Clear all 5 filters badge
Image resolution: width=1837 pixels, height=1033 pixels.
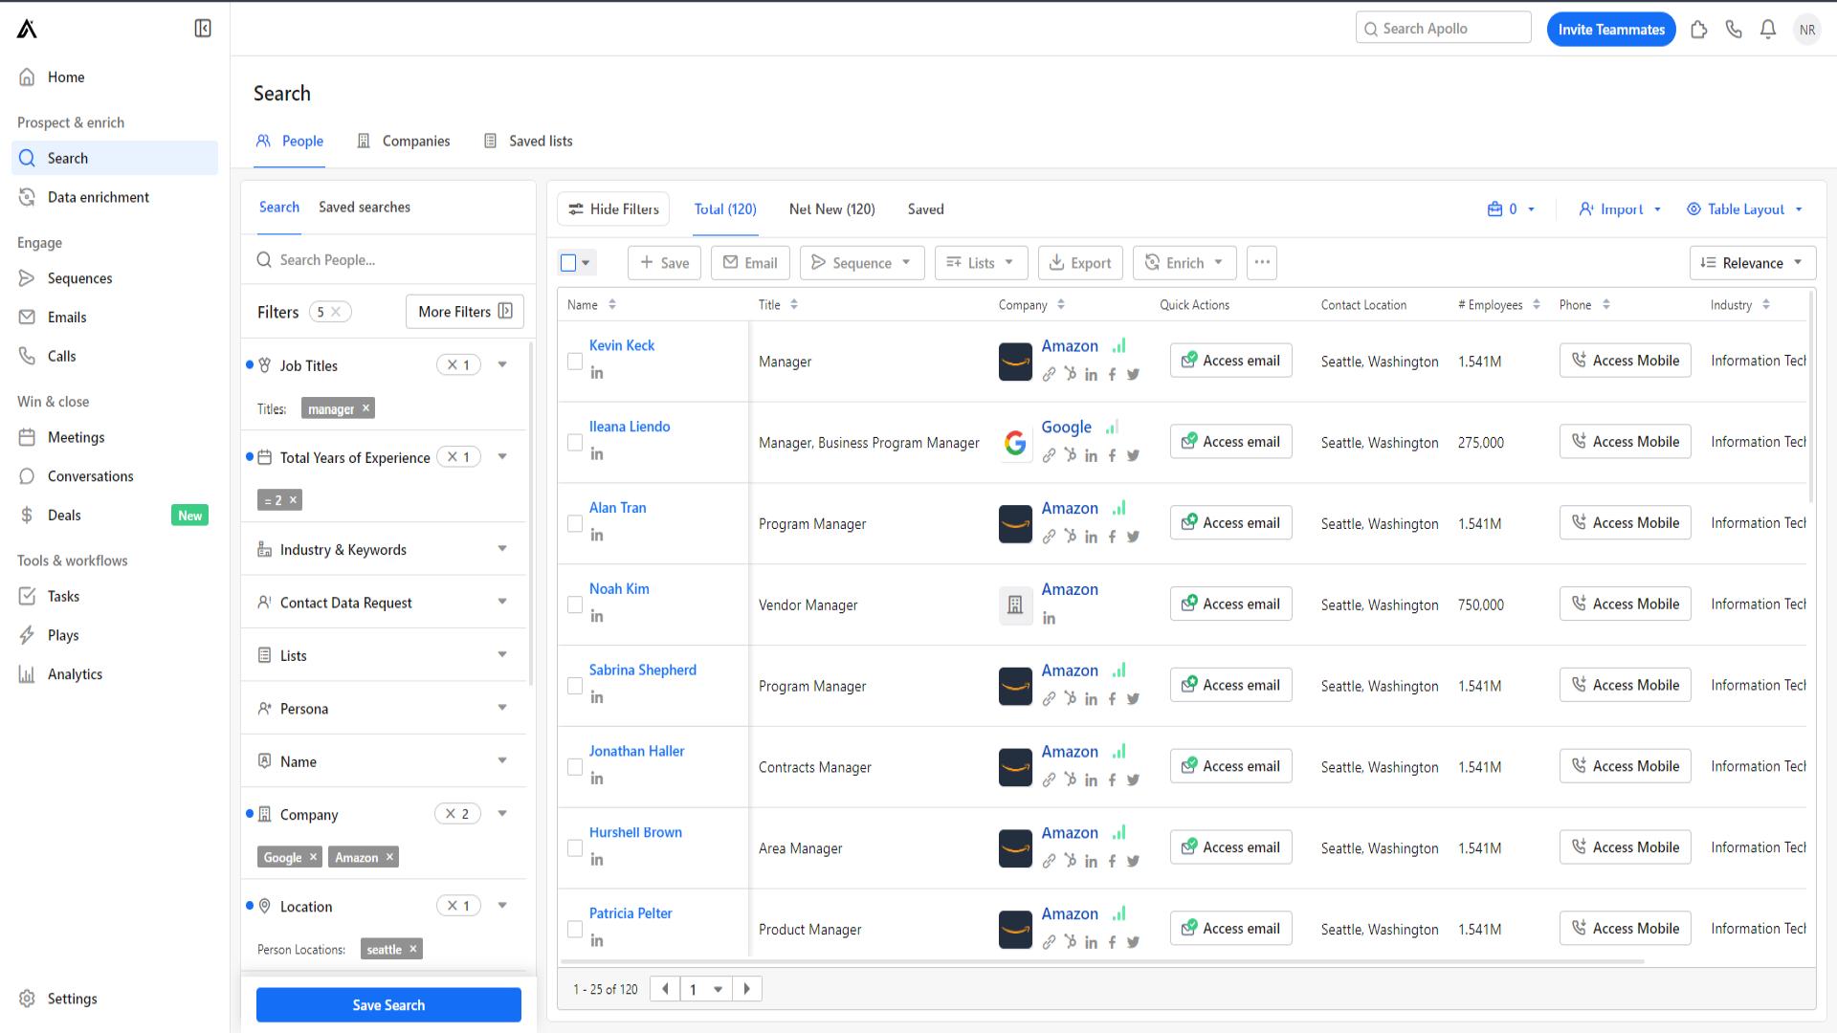tap(329, 312)
